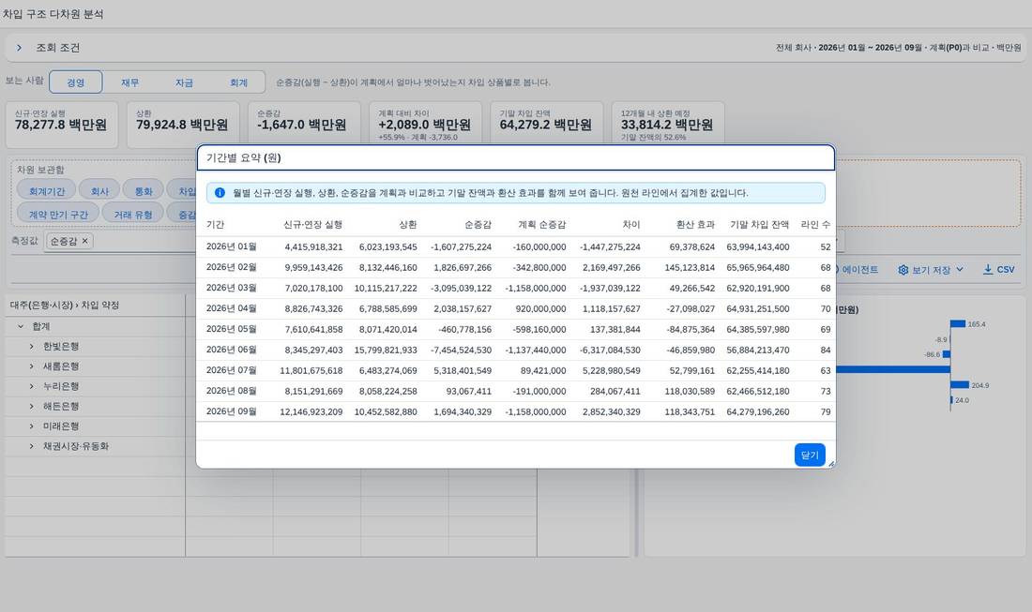Click the resize handle at dialog corner
The height and width of the screenshot is (612, 1032).
click(831, 464)
